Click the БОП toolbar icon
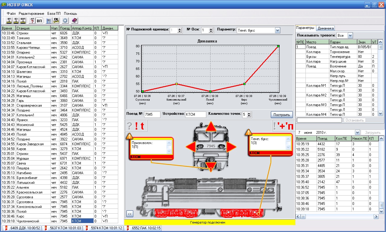 (x=23, y=20)
